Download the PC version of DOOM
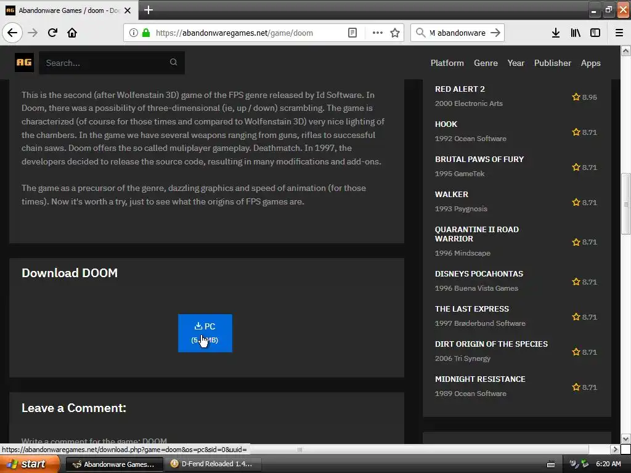 (205, 333)
